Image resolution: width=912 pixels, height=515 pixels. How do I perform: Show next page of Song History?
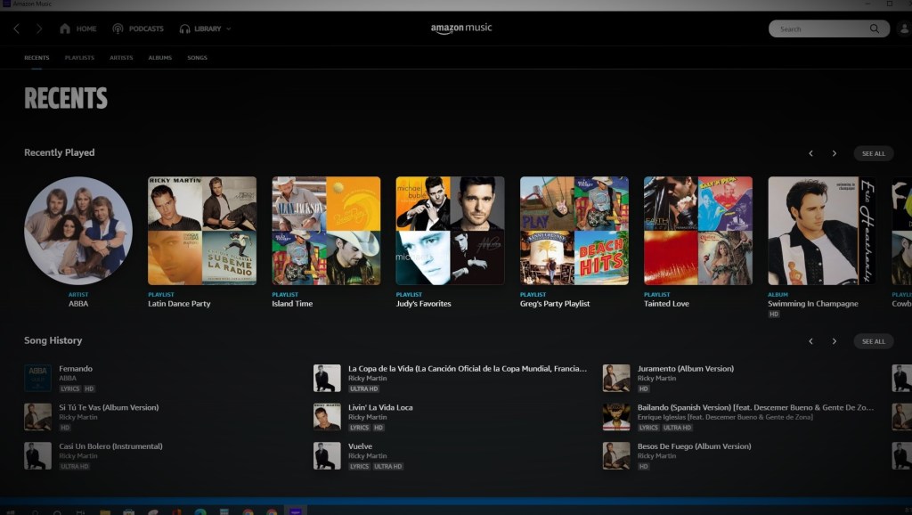[x=834, y=341]
